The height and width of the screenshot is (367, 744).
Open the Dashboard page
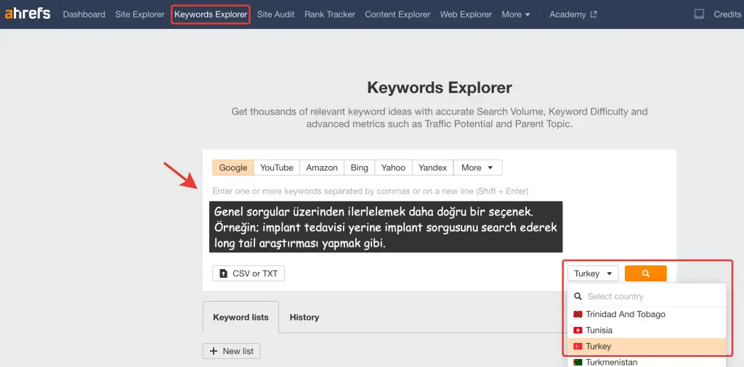(x=84, y=15)
